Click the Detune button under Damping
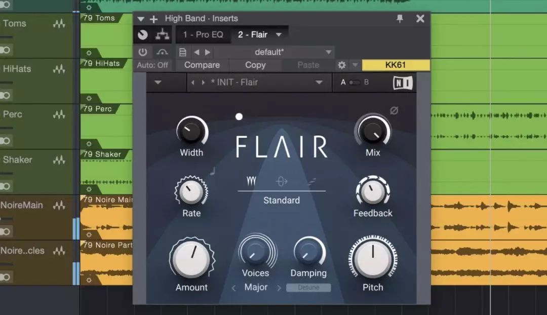The width and height of the screenshot is (547, 315). coord(309,288)
